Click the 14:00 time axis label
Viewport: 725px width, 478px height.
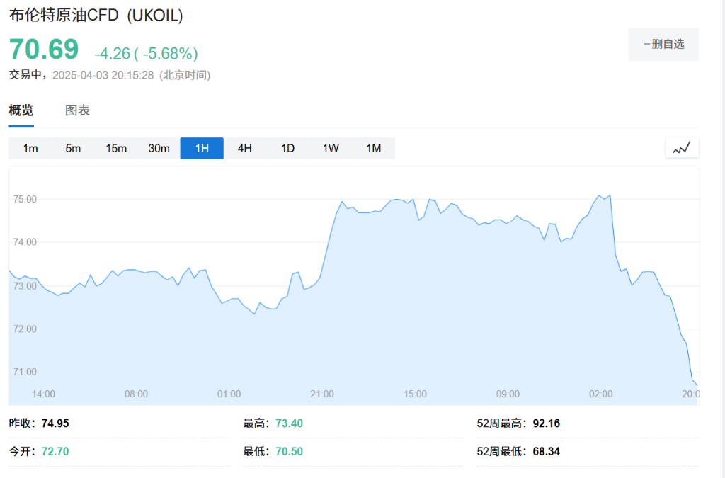click(x=43, y=394)
